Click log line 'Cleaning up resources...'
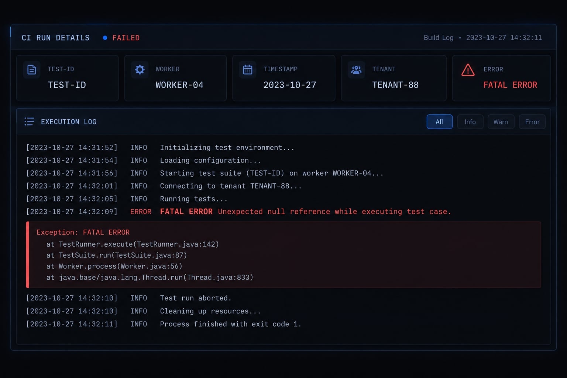The width and height of the screenshot is (567, 378). (210, 311)
